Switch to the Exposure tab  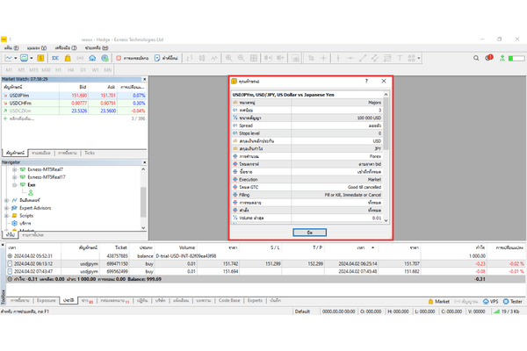pyautogui.click(x=44, y=300)
